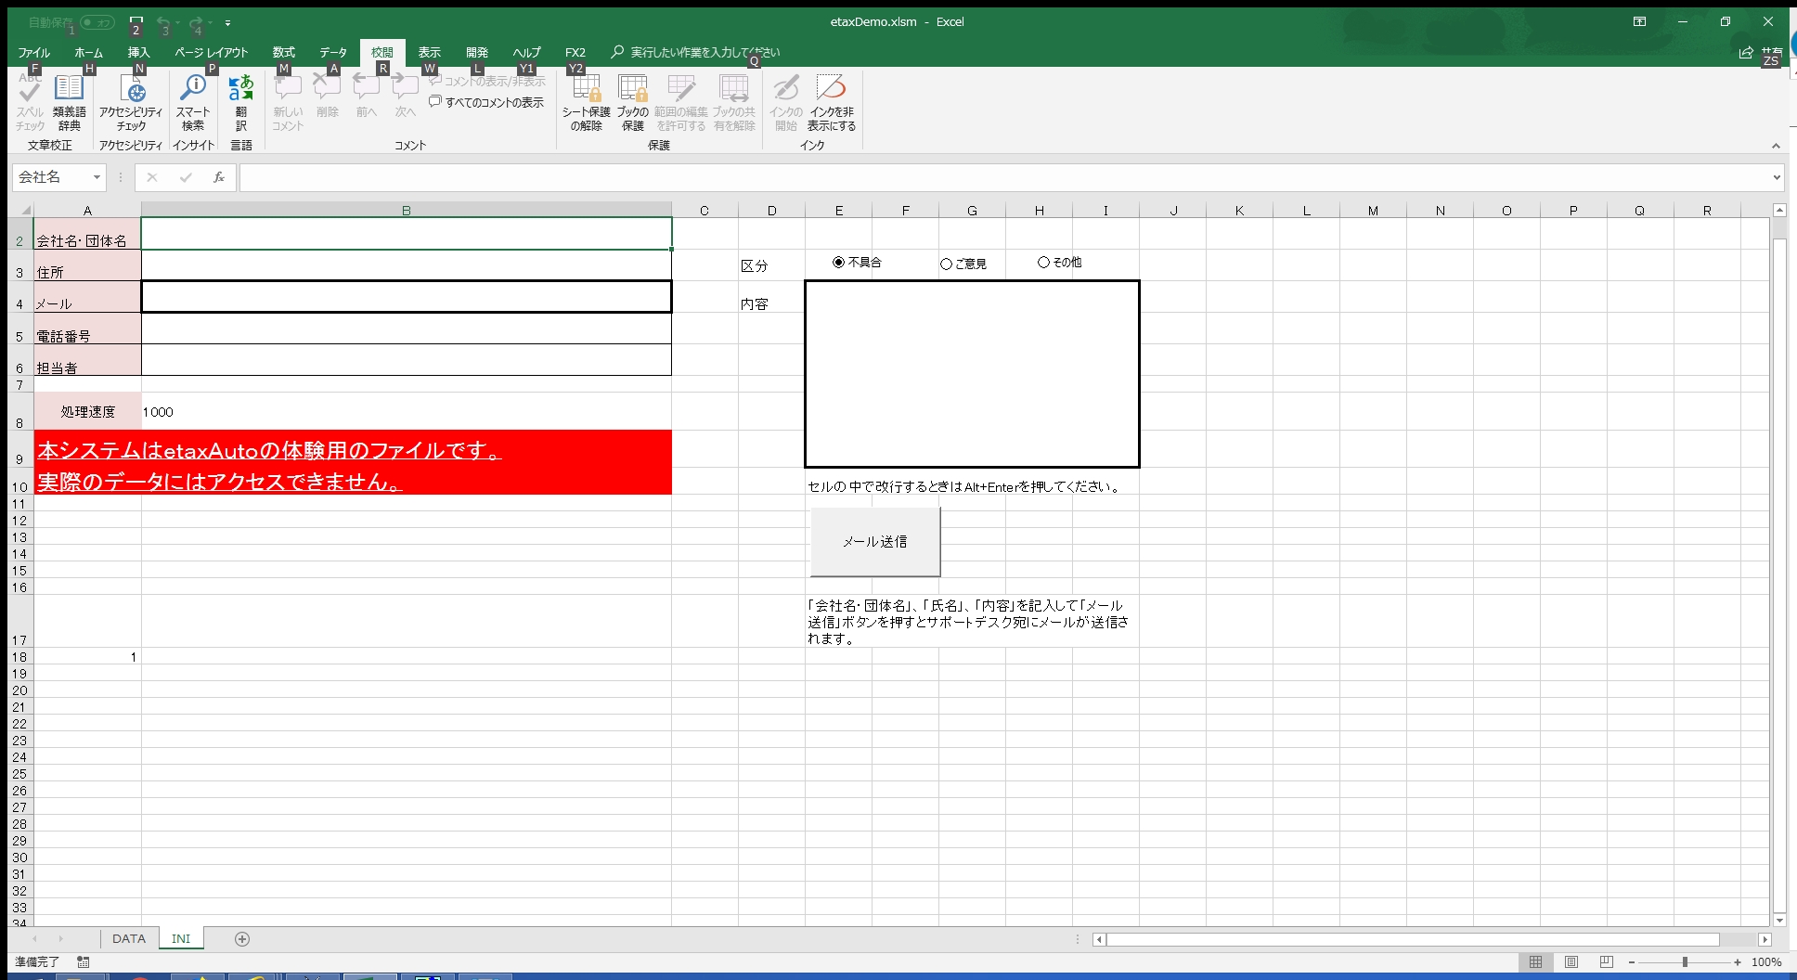
Task: Click Hide Ink (インクを非表示にする)
Action: 831,102
